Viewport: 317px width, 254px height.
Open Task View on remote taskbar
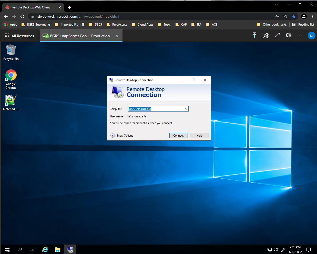(x=32, y=249)
